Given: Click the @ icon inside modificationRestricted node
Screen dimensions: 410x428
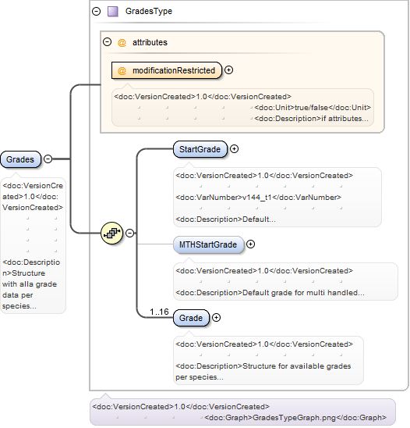Looking at the screenshot, I should (x=122, y=71).
